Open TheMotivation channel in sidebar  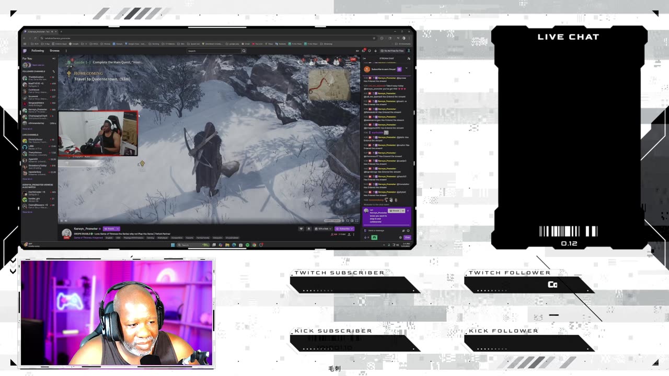(x=39, y=78)
